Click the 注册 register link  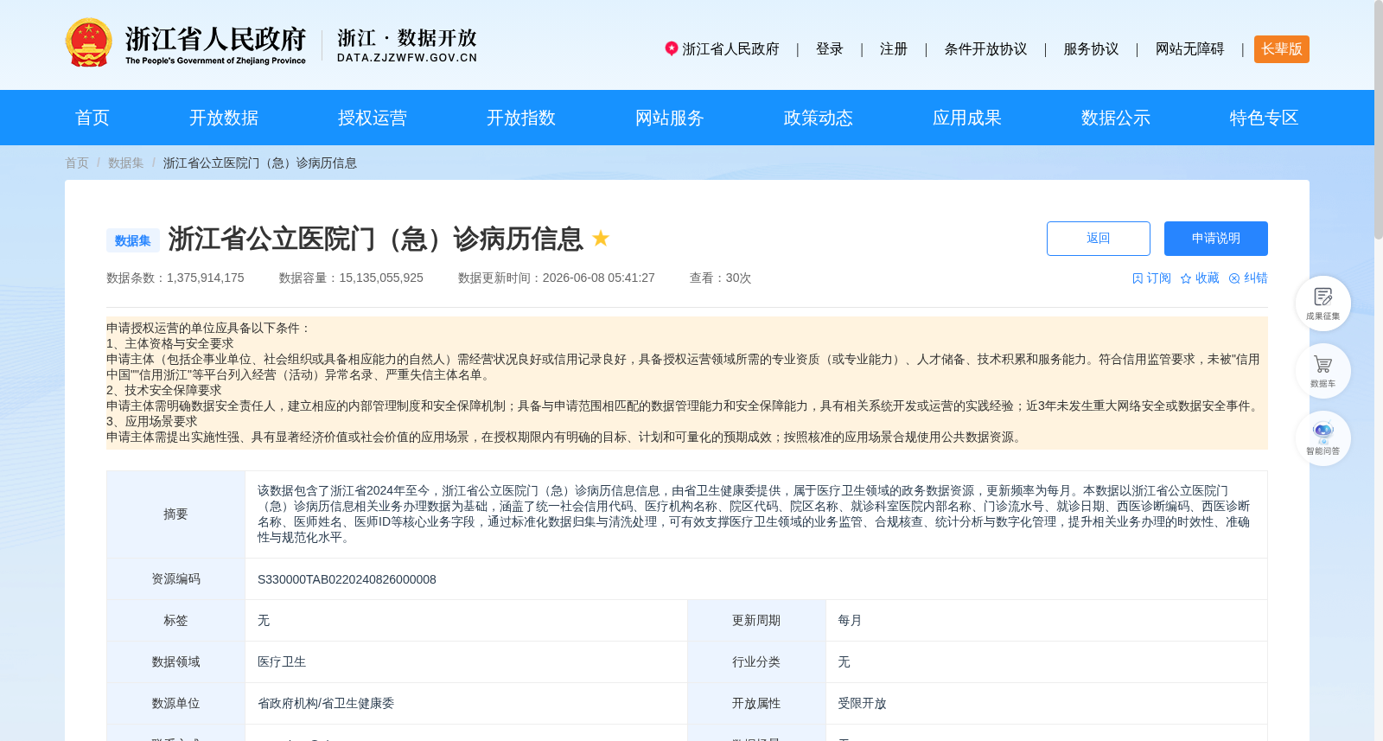pyautogui.click(x=894, y=49)
